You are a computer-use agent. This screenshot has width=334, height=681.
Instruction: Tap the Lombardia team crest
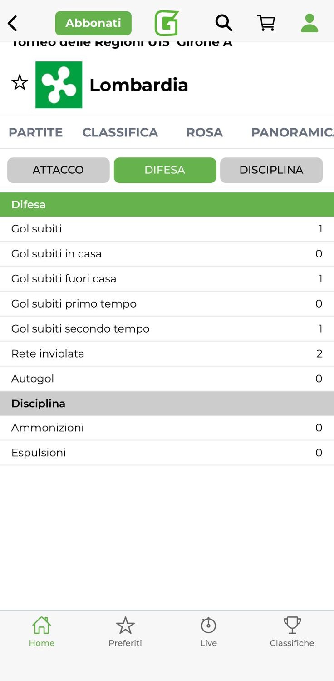coord(59,85)
